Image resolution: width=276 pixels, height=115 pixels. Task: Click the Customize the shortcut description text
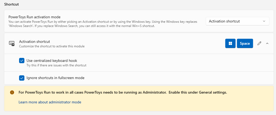click(x=52, y=46)
